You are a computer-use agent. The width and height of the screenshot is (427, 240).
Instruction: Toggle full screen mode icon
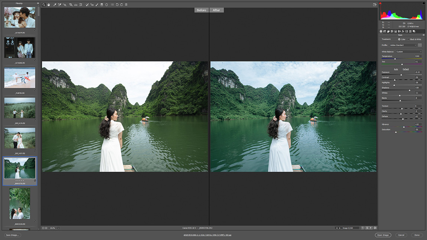point(375,4)
